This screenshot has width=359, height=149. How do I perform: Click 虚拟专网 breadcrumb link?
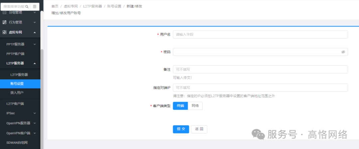[71, 6]
